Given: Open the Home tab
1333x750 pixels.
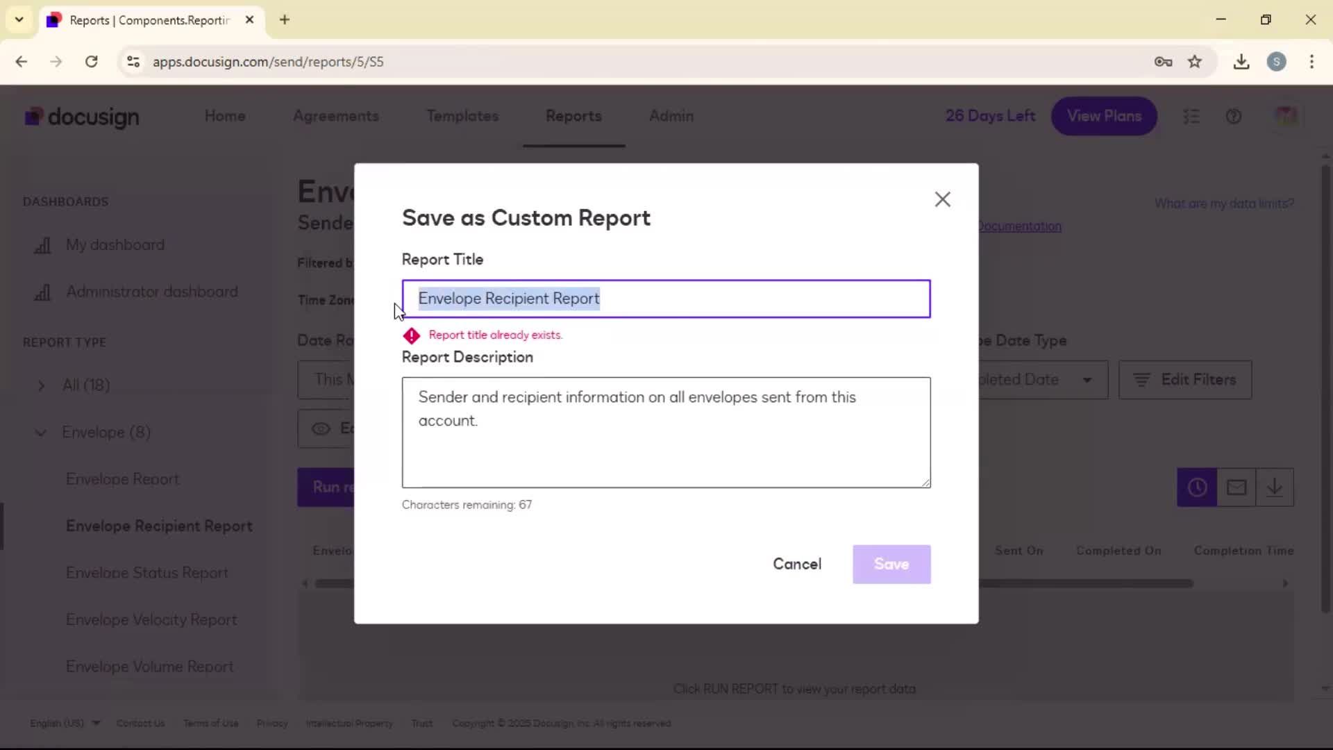Looking at the screenshot, I should click(x=225, y=116).
